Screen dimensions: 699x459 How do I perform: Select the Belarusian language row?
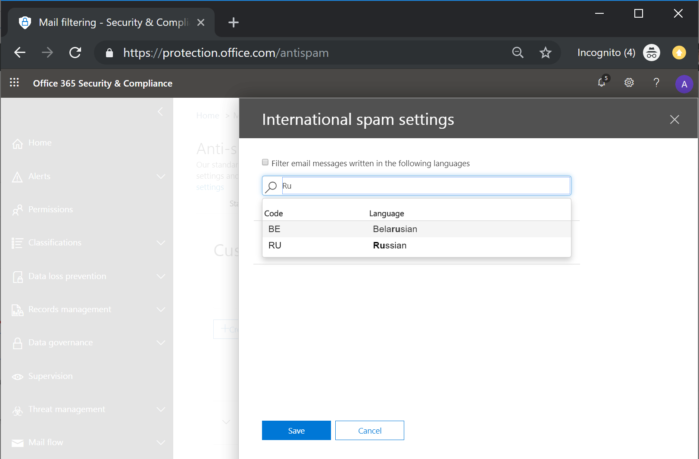coord(417,229)
